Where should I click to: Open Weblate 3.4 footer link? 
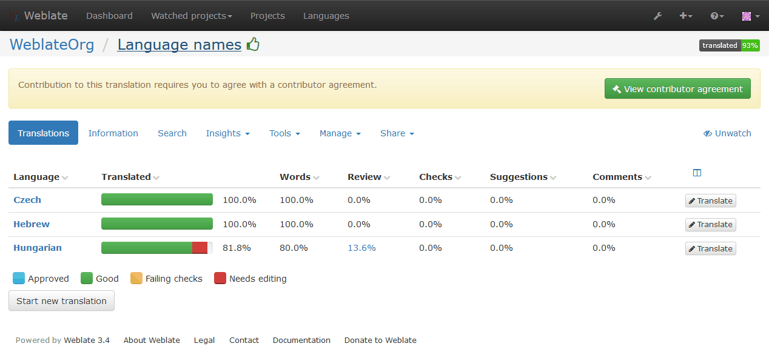click(87, 340)
